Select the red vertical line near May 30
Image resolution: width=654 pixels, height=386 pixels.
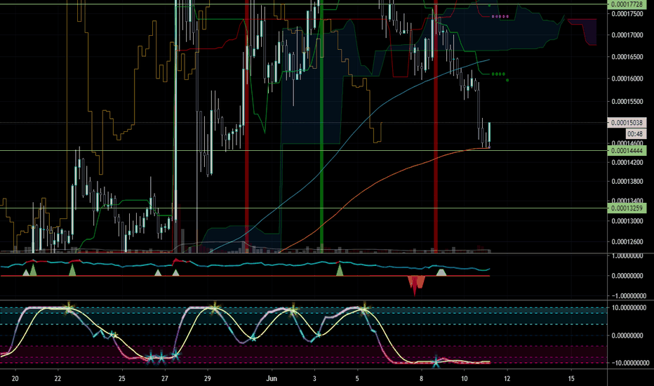tap(247, 125)
